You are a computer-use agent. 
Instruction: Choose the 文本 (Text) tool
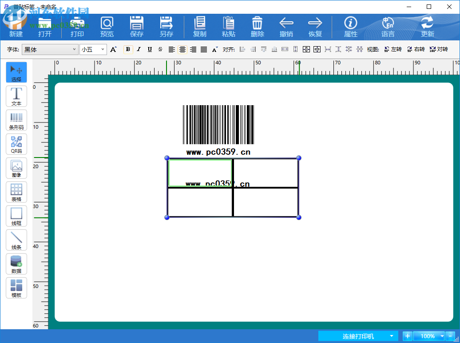pyautogui.click(x=16, y=96)
